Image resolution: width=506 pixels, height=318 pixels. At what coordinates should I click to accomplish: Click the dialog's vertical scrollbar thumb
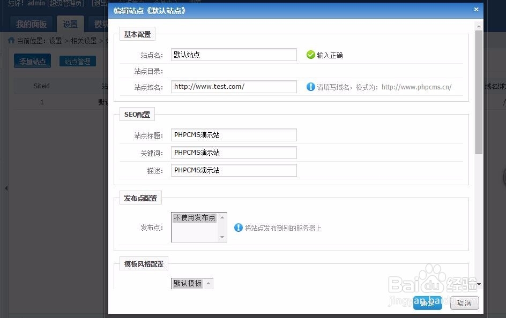(x=479, y=93)
